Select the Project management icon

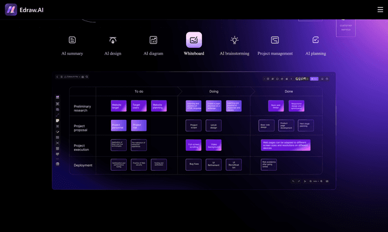pos(275,40)
